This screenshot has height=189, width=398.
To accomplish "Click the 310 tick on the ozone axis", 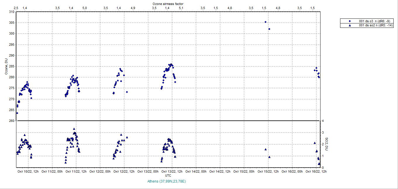I will [12, 12].
